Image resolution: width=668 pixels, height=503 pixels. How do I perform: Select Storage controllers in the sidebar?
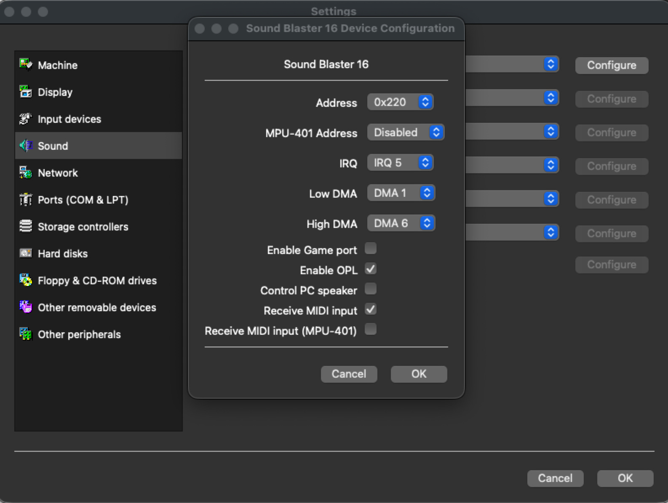[99, 226]
